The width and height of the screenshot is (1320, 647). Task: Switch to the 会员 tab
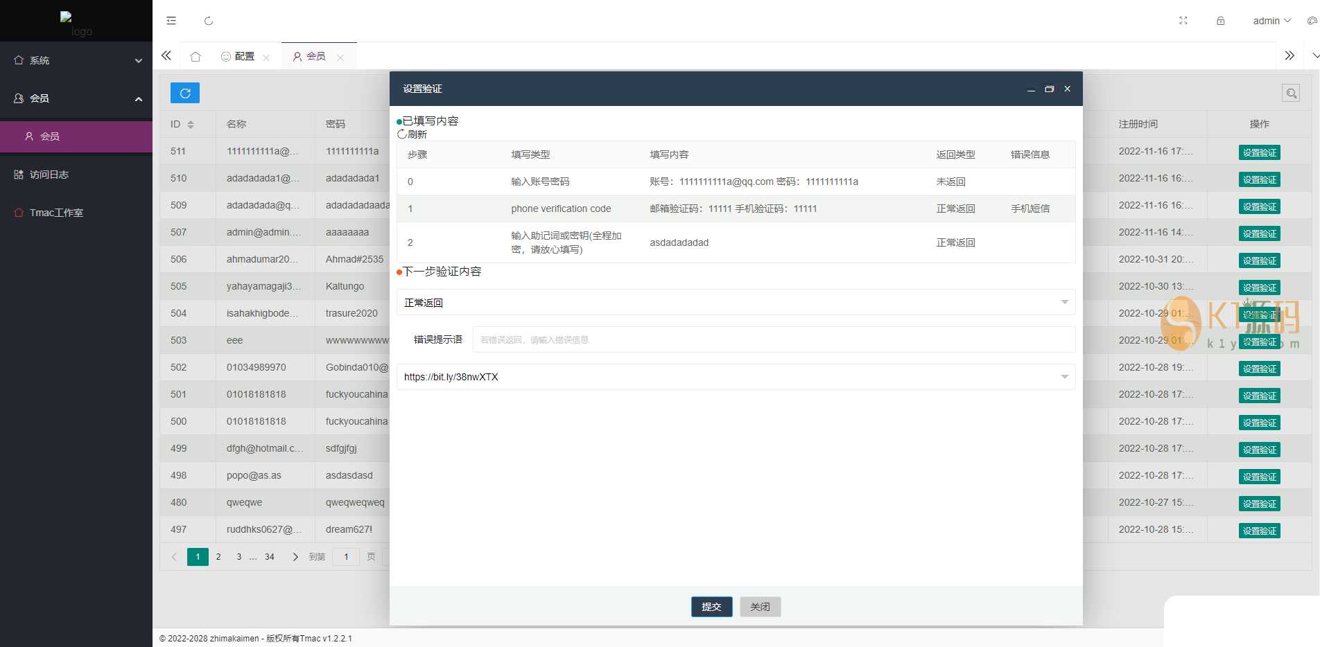309,56
